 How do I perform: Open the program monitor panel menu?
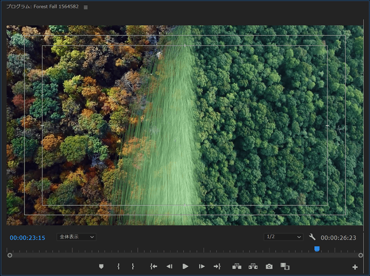tap(86, 7)
